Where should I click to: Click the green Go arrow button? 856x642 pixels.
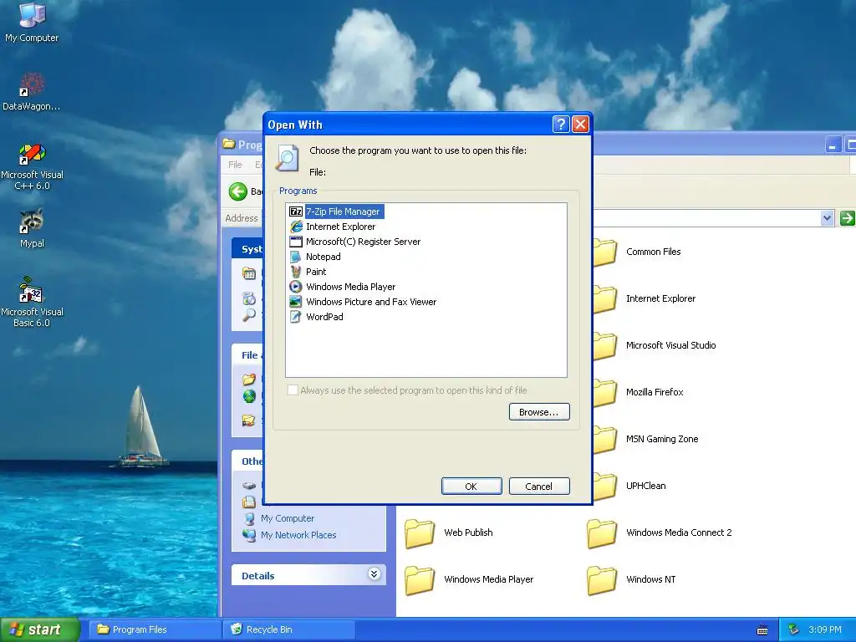pos(847,218)
